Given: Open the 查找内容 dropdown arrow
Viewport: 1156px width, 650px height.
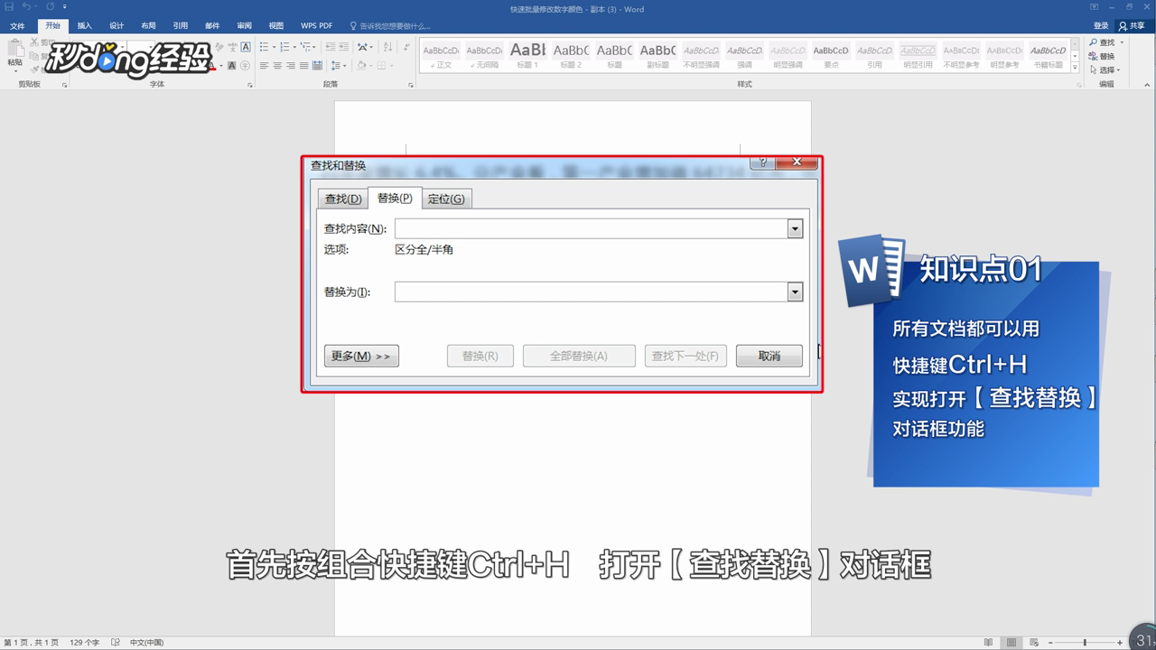Looking at the screenshot, I should [795, 229].
